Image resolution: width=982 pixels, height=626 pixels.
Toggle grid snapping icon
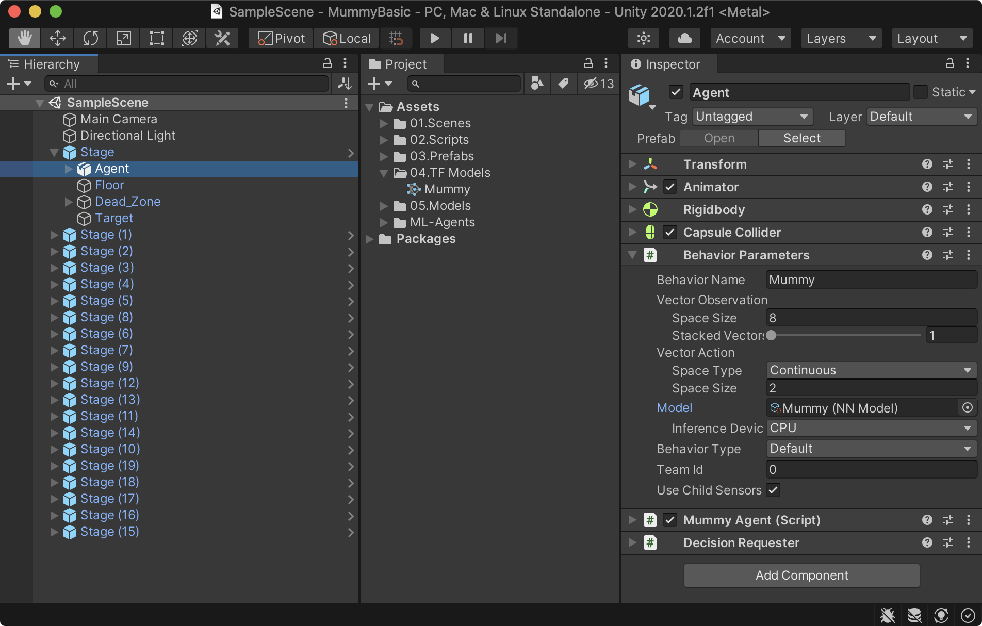[x=396, y=38]
